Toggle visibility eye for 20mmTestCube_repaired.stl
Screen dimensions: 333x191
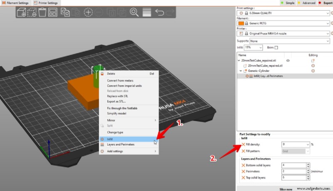[288, 60]
